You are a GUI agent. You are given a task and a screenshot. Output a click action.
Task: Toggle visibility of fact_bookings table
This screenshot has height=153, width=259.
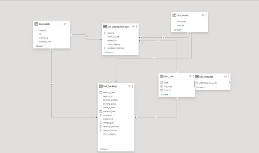pos(129,86)
